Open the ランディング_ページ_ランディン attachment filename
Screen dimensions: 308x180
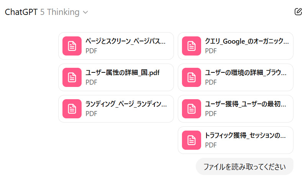(x=126, y=104)
